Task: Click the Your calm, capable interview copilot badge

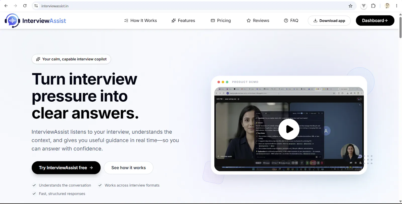Action: (x=71, y=59)
